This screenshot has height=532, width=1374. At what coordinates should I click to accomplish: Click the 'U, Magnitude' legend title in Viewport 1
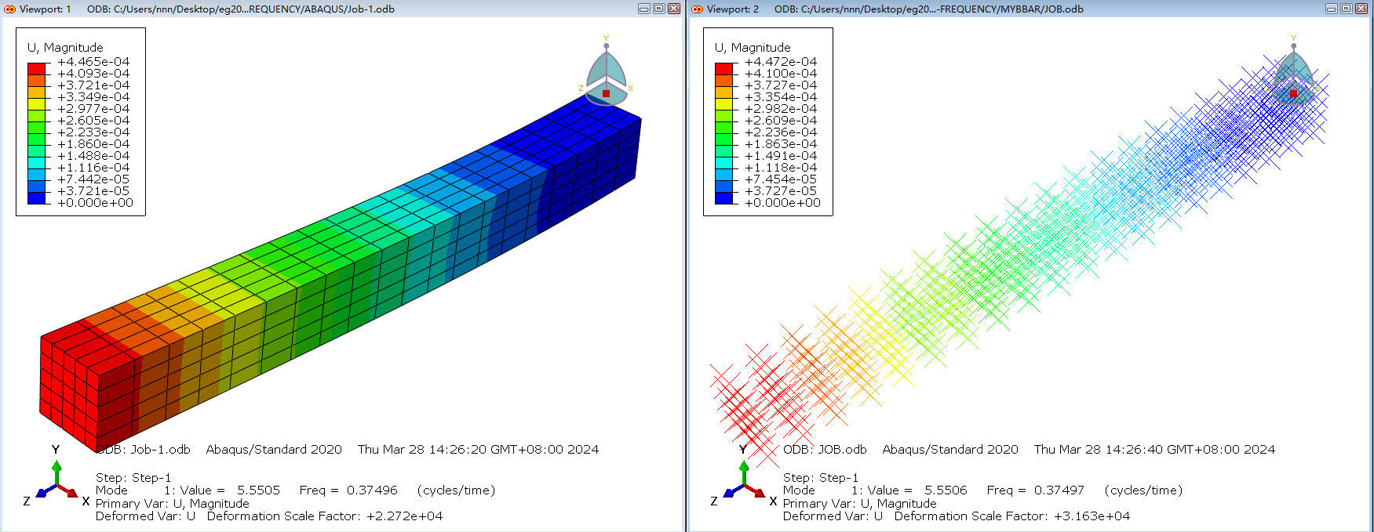pos(65,47)
